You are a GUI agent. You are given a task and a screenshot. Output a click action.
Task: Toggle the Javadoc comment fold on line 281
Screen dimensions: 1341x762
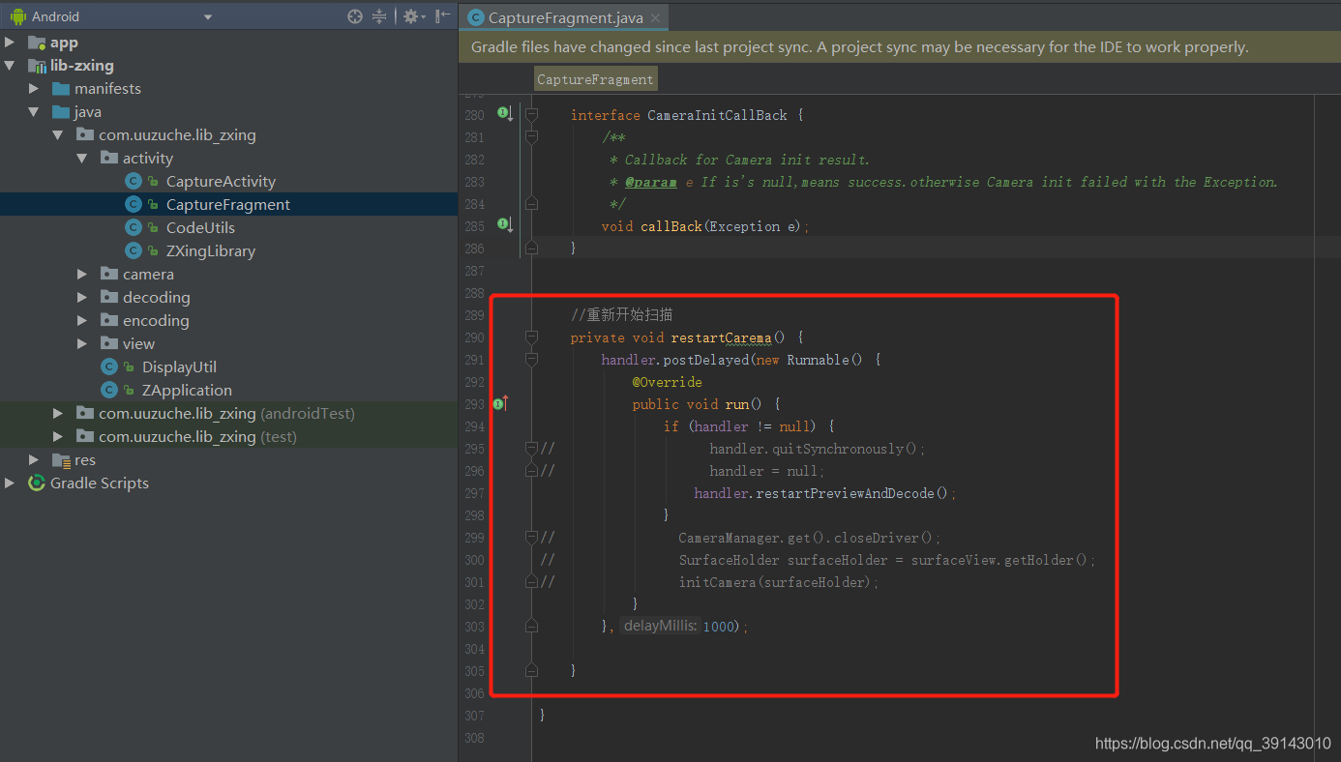tap(531, 137)
